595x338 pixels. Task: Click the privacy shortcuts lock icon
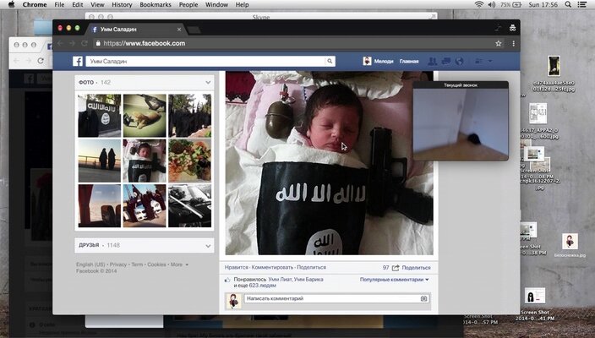480,61
